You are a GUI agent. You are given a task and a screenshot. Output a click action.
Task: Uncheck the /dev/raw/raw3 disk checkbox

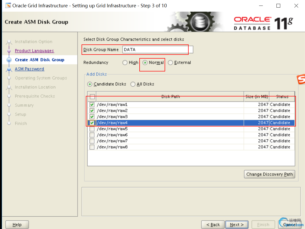point(92,117)
